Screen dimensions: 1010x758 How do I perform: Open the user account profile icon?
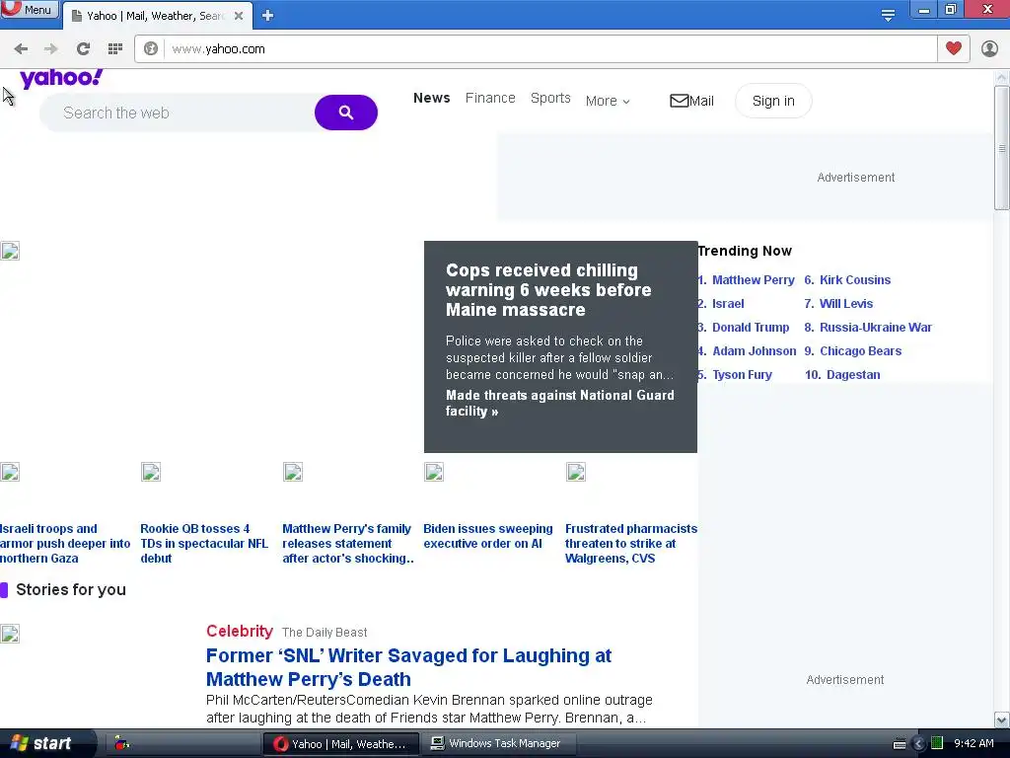tap(989, 49)
